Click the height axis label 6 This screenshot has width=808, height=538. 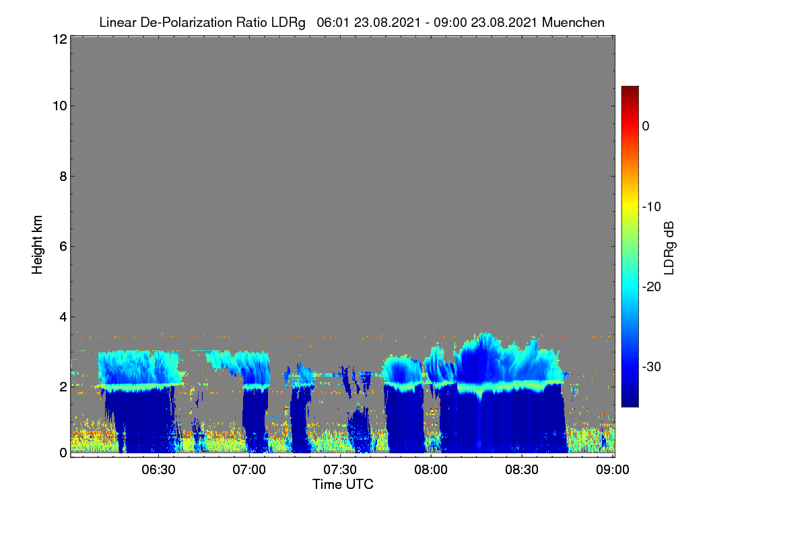click(x=63, y=246)
